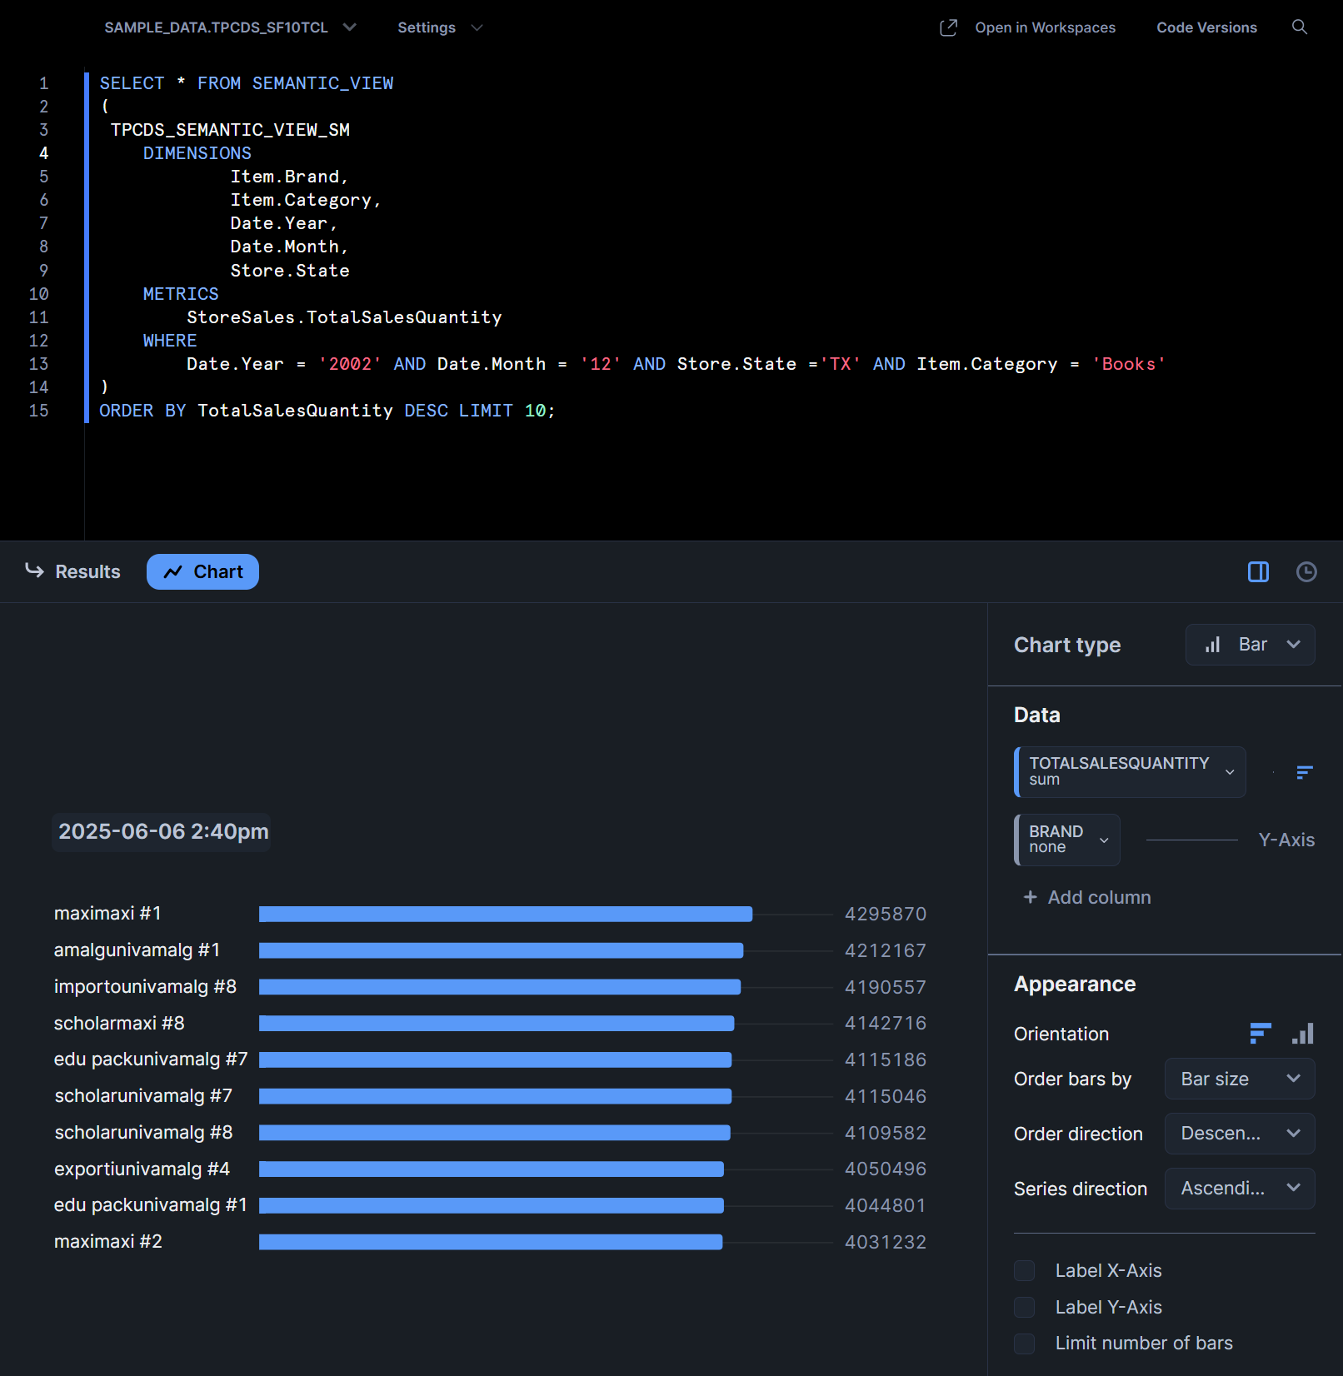Click the label edu packunivamalg #7
Image resolution: width=1343 pixels, height=1376 pixels.
[151, 1059]
